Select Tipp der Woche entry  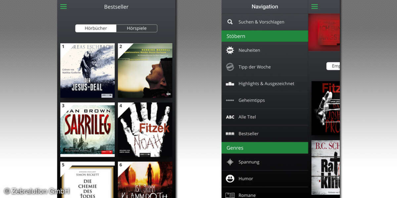coord(265,67)
